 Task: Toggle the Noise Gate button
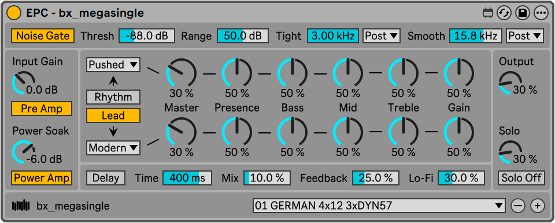(x=42, y=36)
